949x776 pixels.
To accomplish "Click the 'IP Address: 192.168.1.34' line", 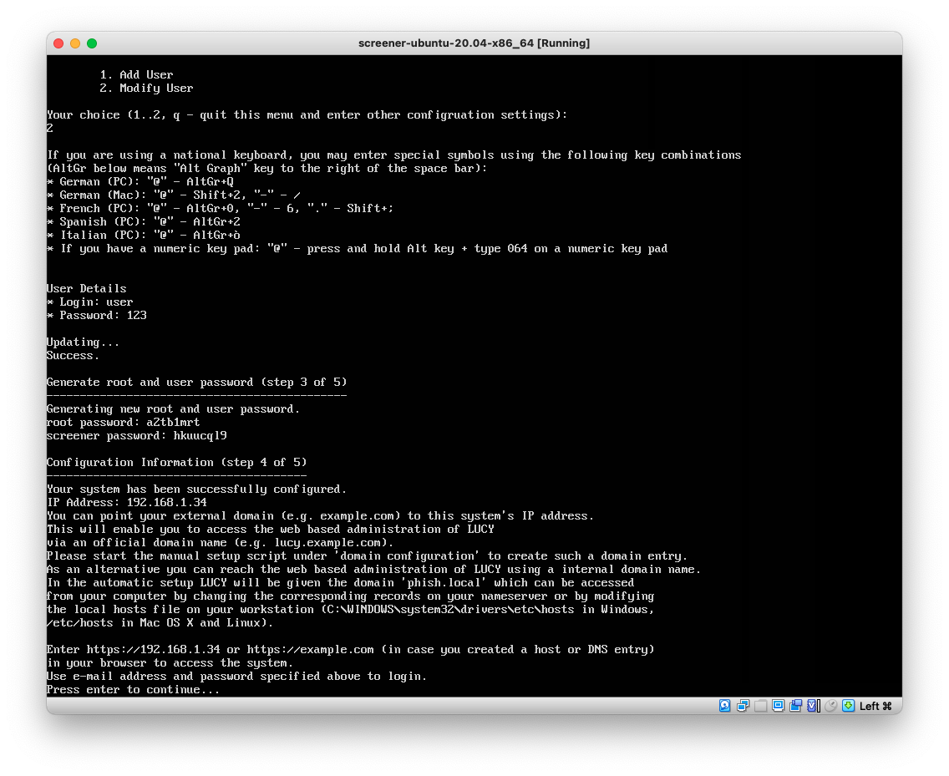I will pos(126,503).
